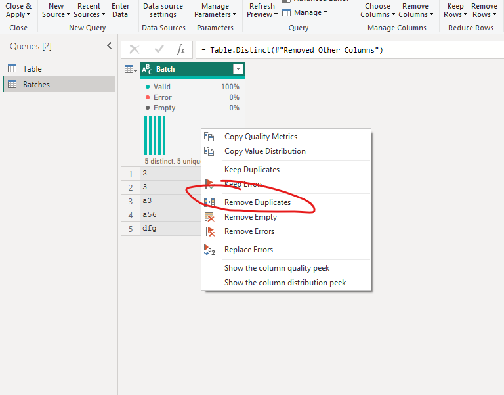Collapse the Queries pane with the chevron
The width and height of the screenshot is (504, 395).
point(110,46)
